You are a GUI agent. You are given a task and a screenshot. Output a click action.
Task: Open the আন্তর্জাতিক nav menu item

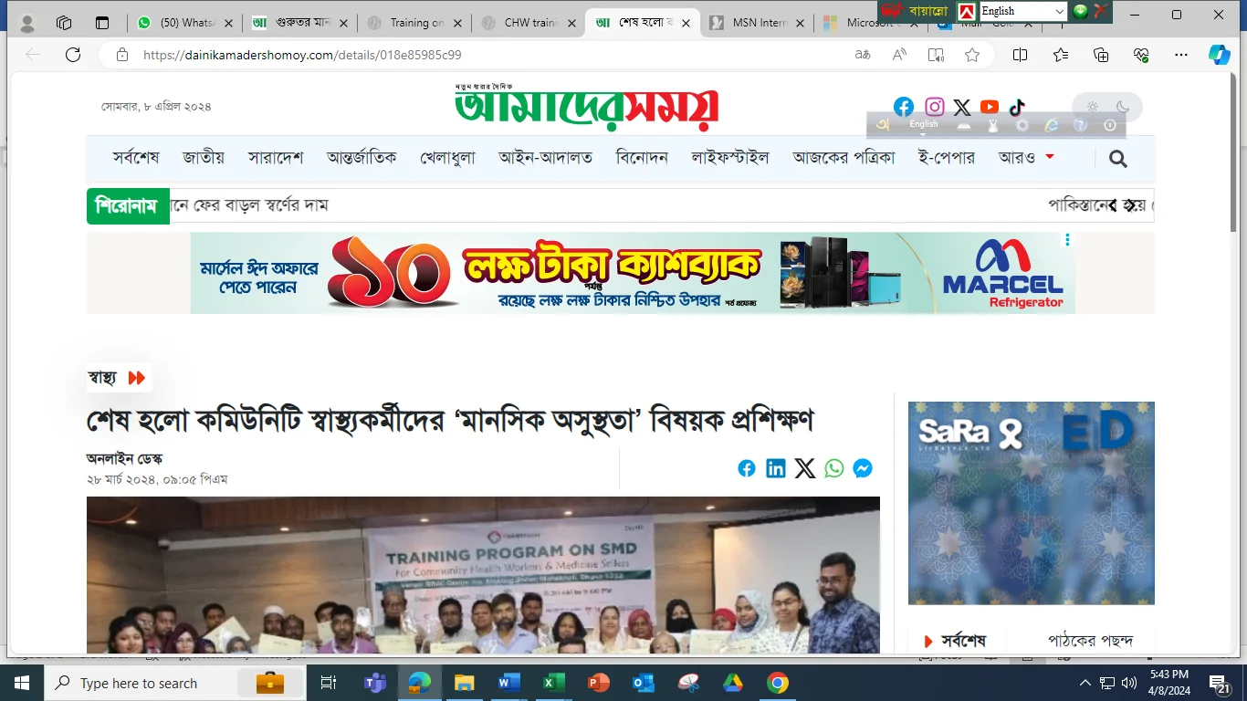coord(362,157)
